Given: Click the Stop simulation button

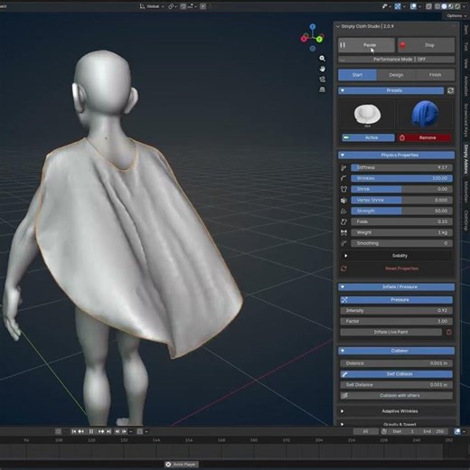Looking at the screenshot, I should (426, 45).
